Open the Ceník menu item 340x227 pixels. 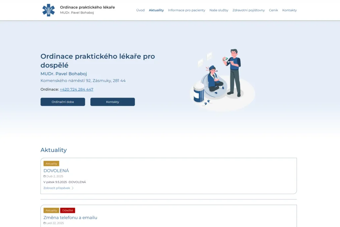coord(274,10)
